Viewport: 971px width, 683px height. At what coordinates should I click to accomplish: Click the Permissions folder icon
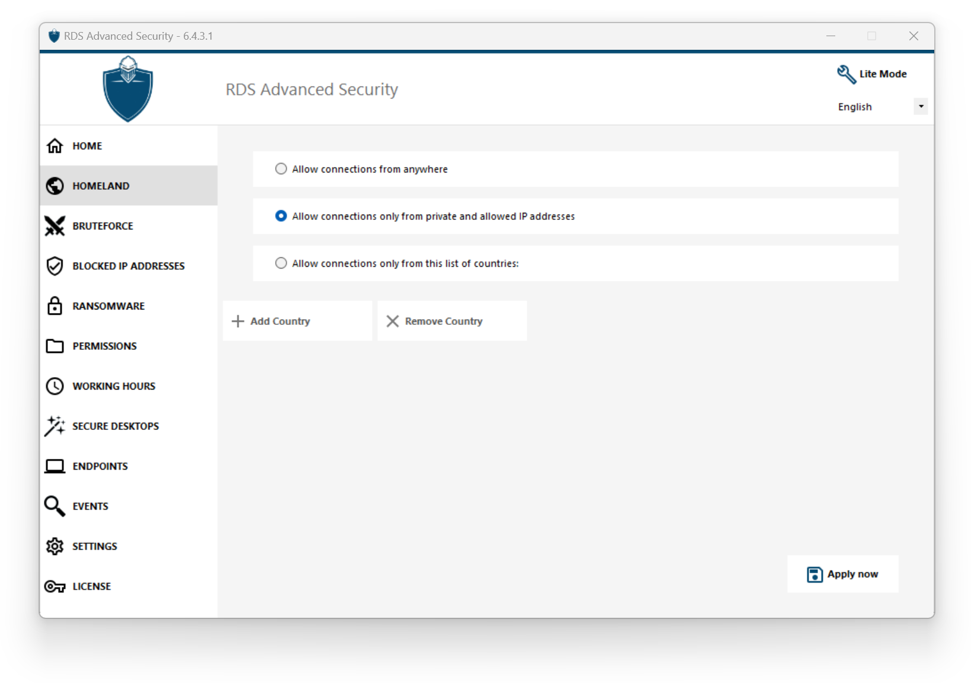55,346
